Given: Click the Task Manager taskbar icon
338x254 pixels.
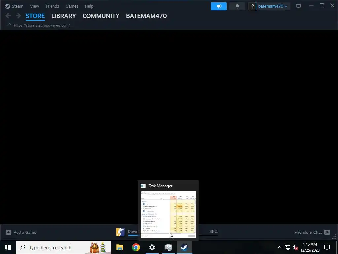Looking at the screenshot, I should pos(168,247).
